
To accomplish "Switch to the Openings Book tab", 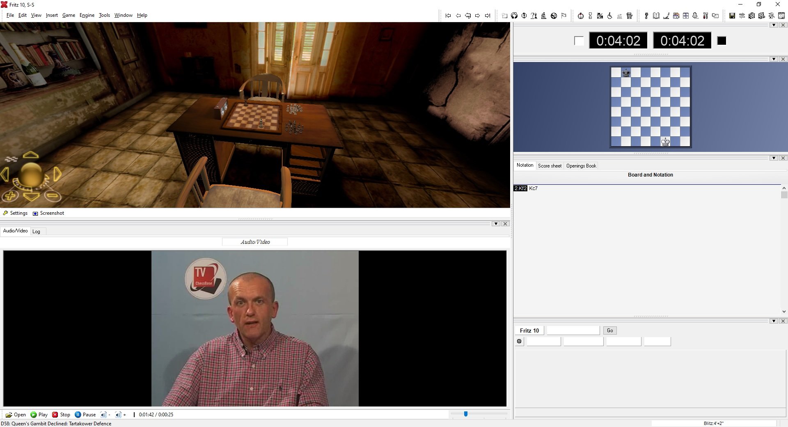I will 581,166.
